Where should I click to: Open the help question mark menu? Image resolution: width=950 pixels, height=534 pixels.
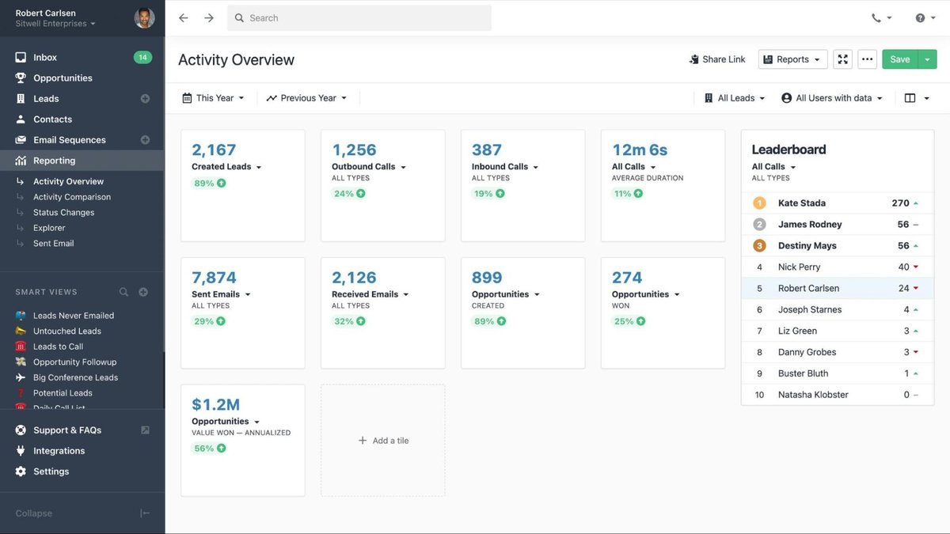point(925,17)
